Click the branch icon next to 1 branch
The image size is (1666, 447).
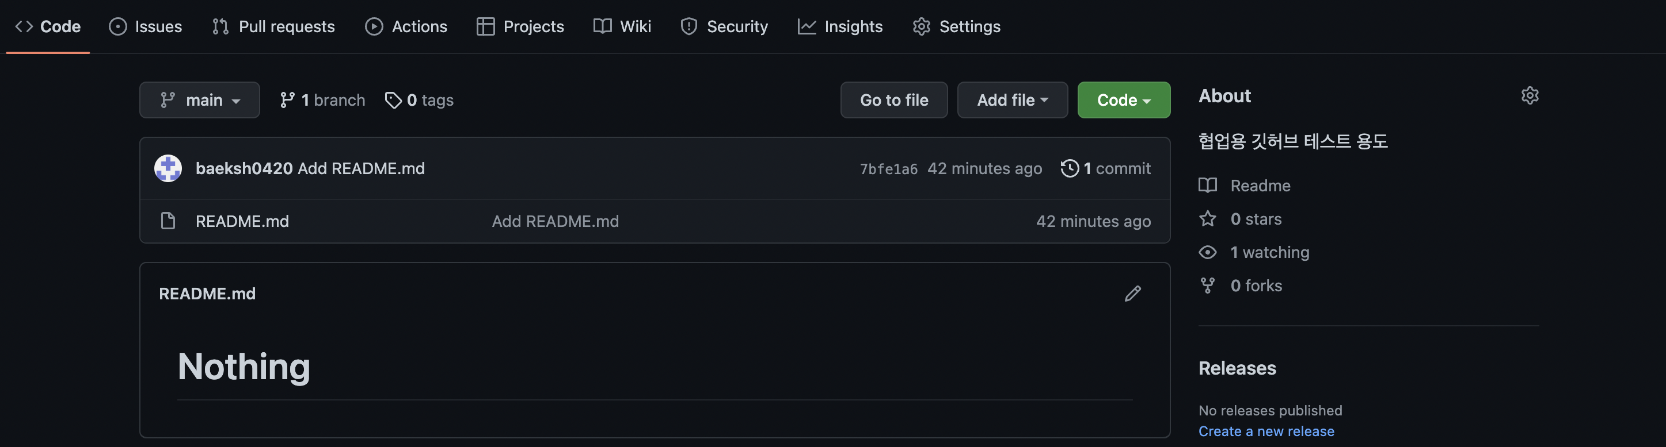coord(287,100)
